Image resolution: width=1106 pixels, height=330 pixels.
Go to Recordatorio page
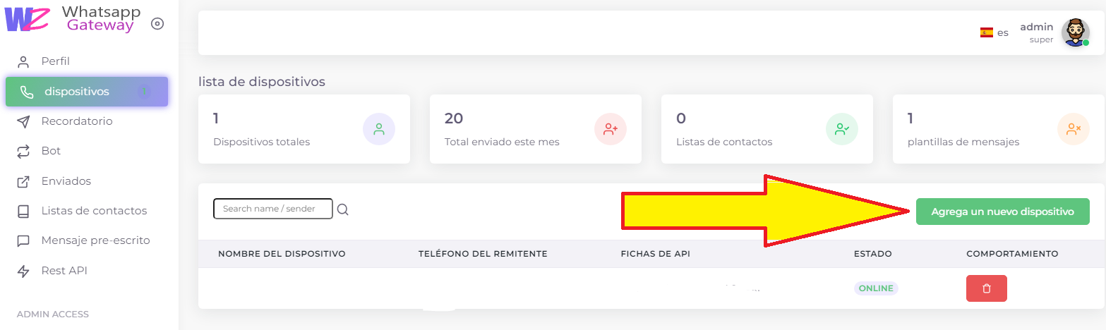tap(76, 121)
